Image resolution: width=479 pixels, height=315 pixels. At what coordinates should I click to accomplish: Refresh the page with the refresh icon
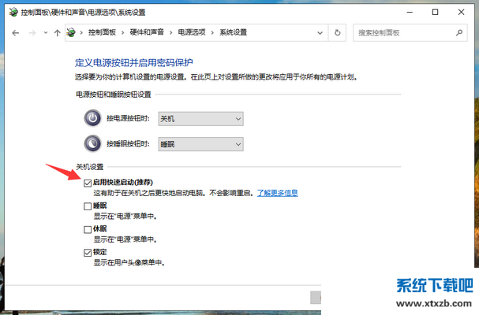tap(338, 33)
